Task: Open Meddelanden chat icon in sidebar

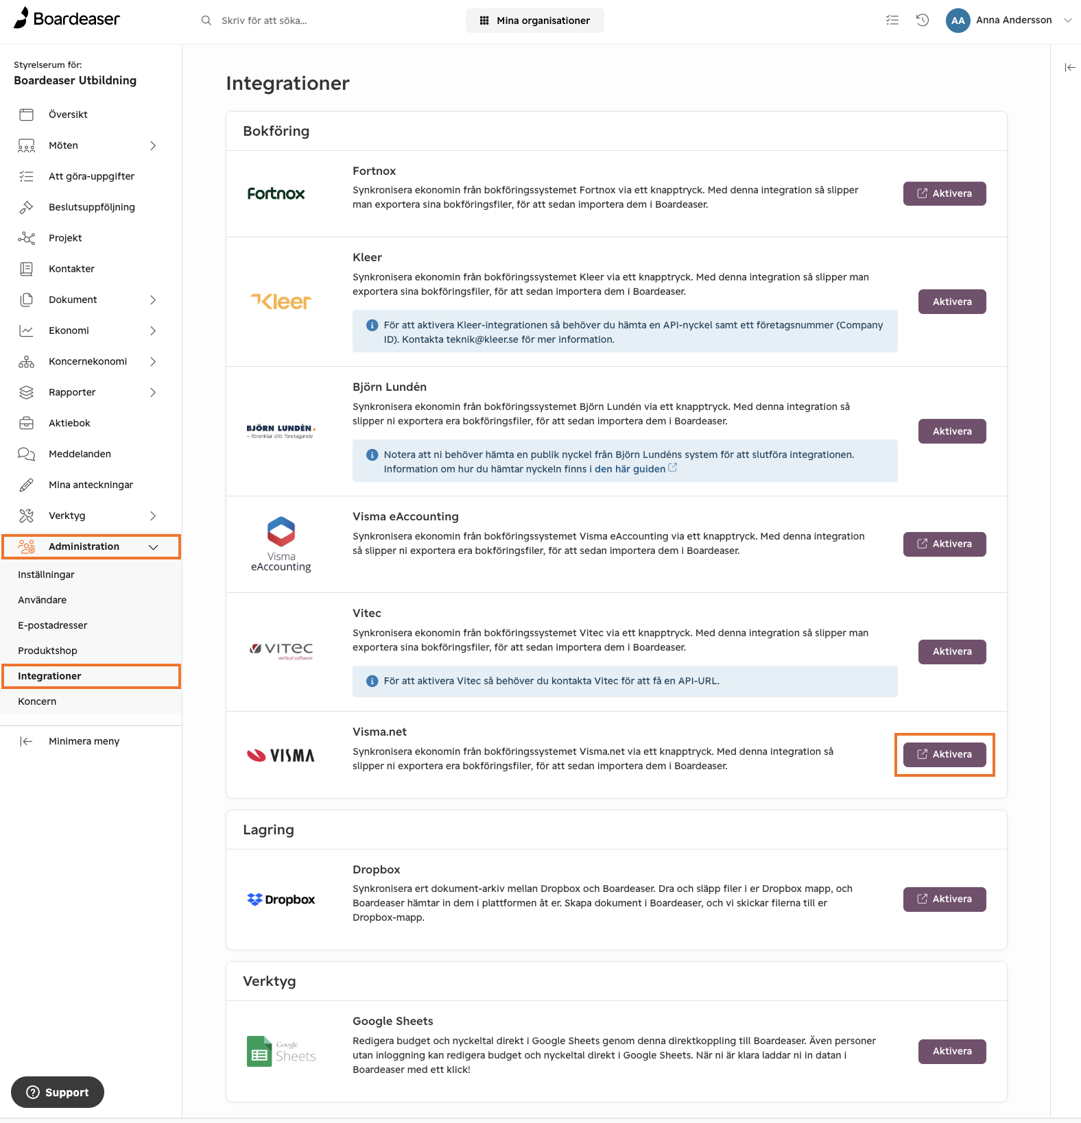Action: (x=26, y=454)
